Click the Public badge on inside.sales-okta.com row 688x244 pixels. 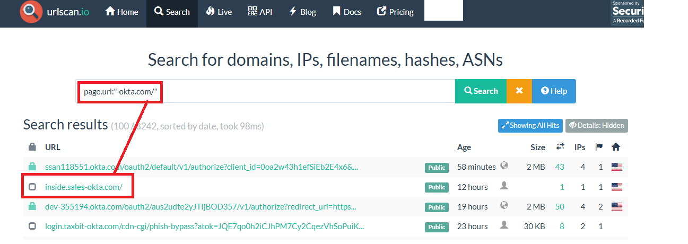437,187
